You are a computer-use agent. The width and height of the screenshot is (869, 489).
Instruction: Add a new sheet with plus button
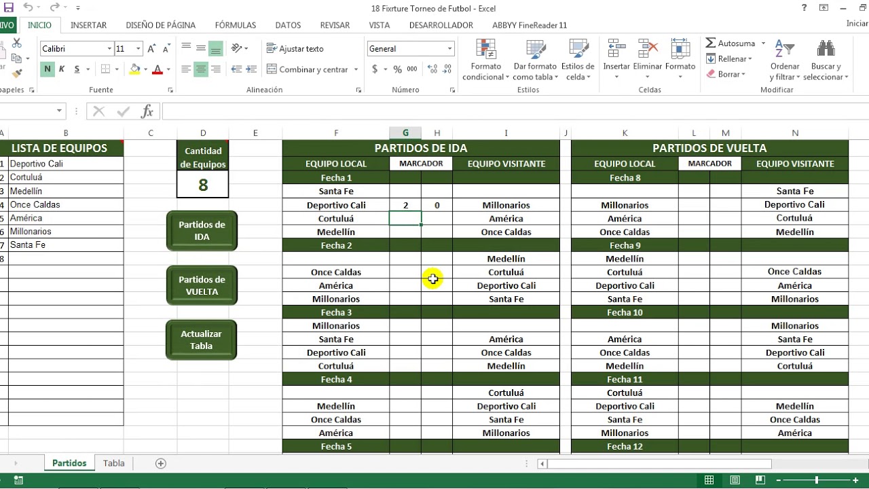[161, 463]
